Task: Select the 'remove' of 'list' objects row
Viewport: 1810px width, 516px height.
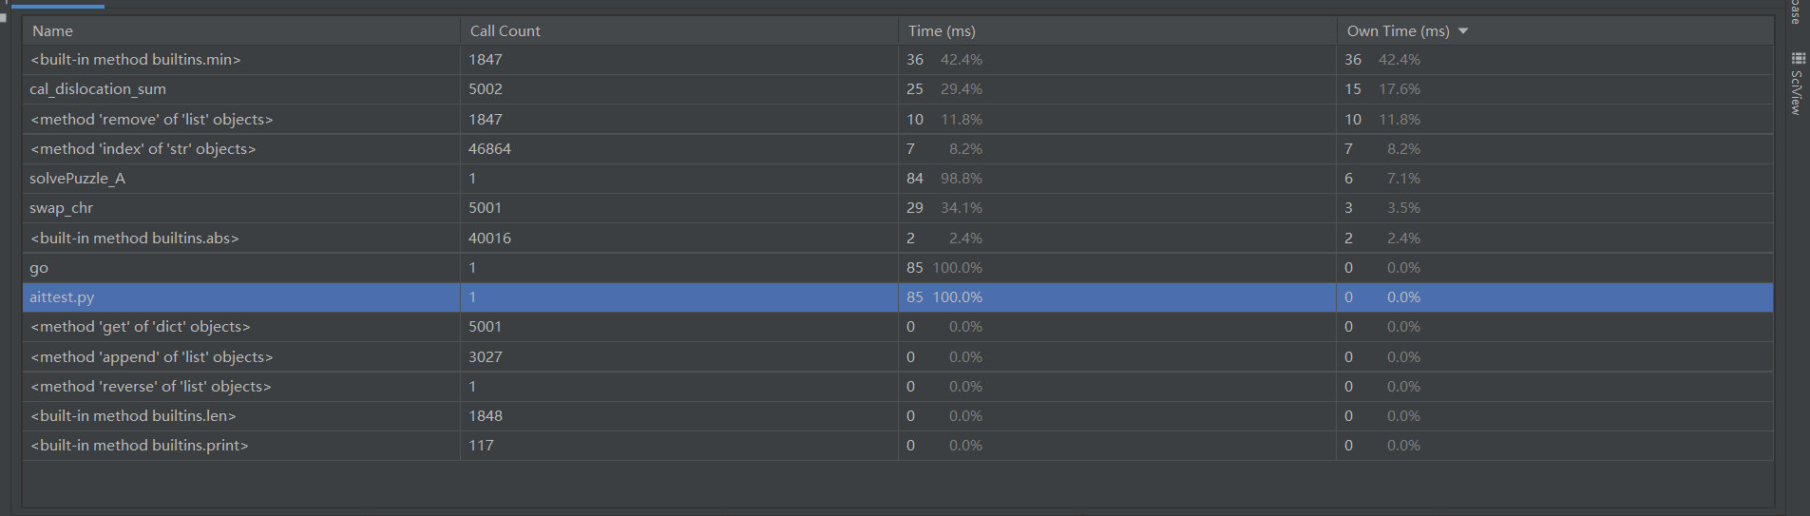Action: pyautogui.click(x=152, y=120)
